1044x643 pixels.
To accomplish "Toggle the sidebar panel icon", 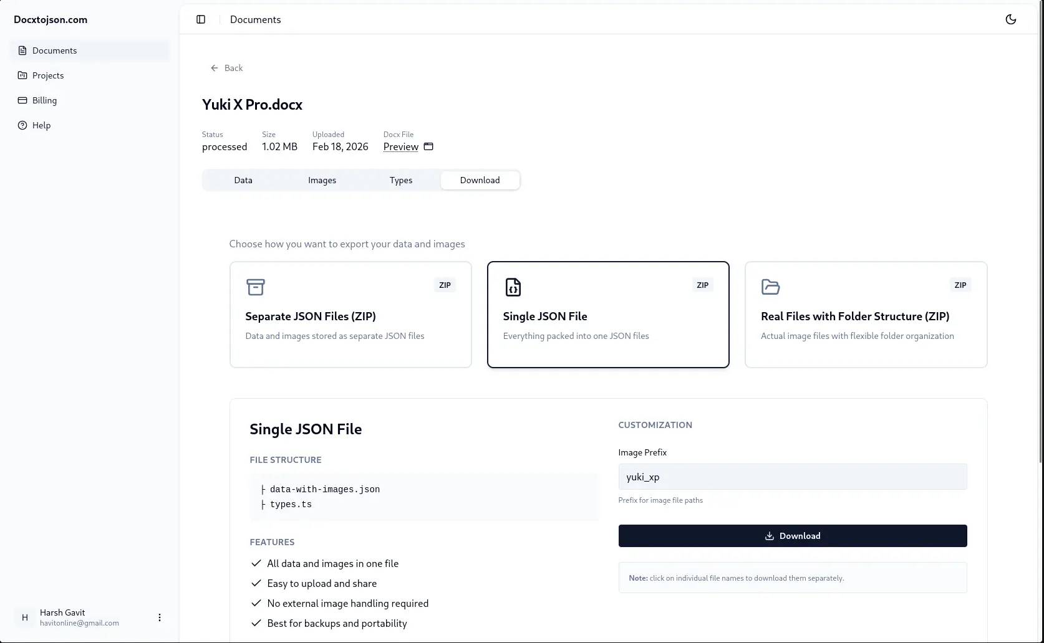I will (x=201, y=19).
